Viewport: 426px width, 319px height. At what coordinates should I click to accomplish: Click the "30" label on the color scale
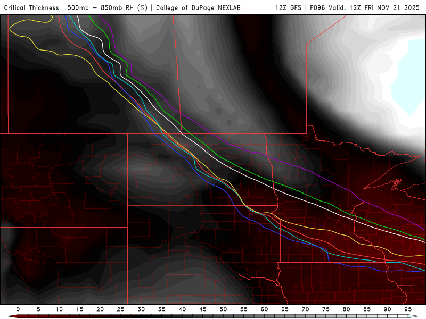tap(141, 309)
